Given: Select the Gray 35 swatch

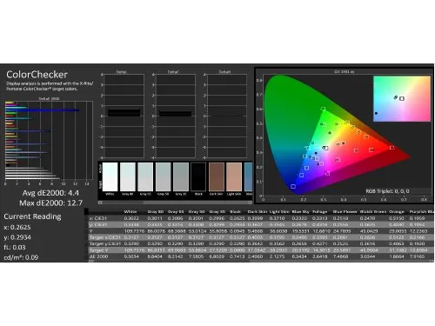Looking at the screenshot, I should pyautogui.click(x=181, y=176).
